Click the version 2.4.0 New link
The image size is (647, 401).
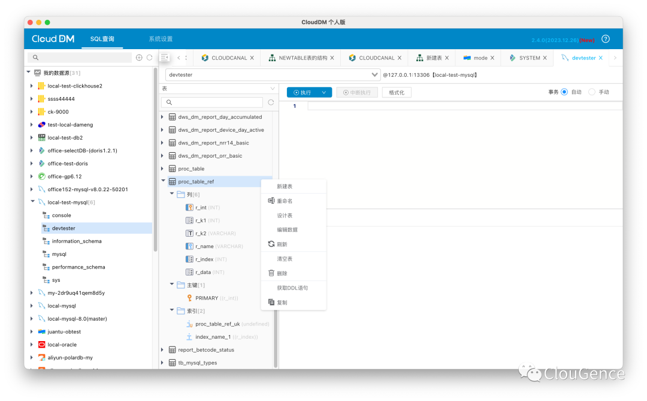[563, 40]
